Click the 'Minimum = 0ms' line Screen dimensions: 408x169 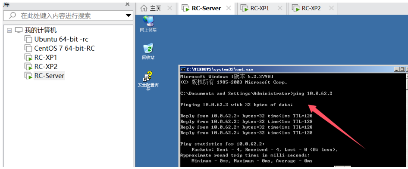click(x=252, y=161)
